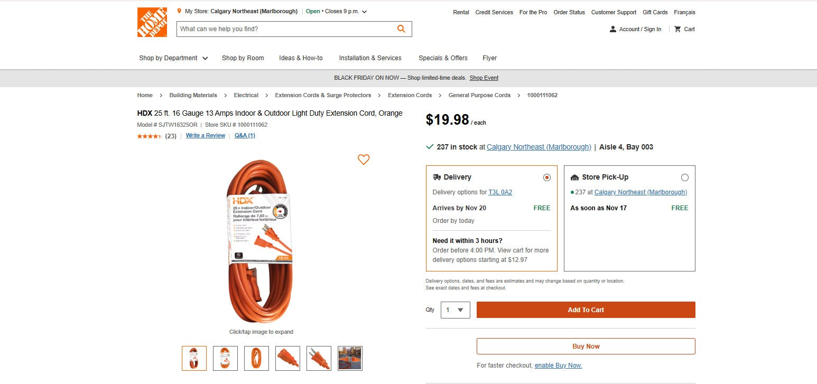Open the Write a Review link
The width and height of the screenshot is (817, 384).
pos(205,135)
